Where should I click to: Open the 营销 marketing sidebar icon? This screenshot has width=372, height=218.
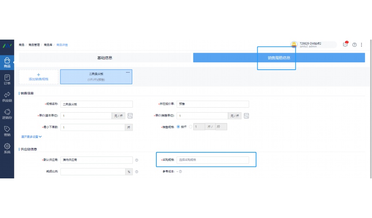tap(7, 131)
